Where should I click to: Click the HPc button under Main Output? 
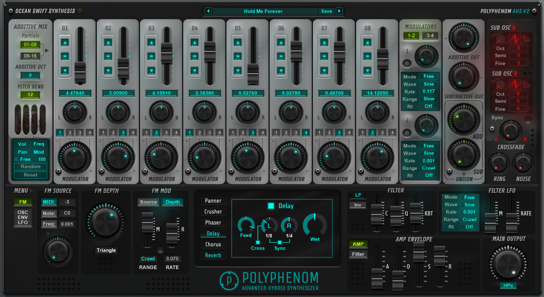(x=508, y=286)
